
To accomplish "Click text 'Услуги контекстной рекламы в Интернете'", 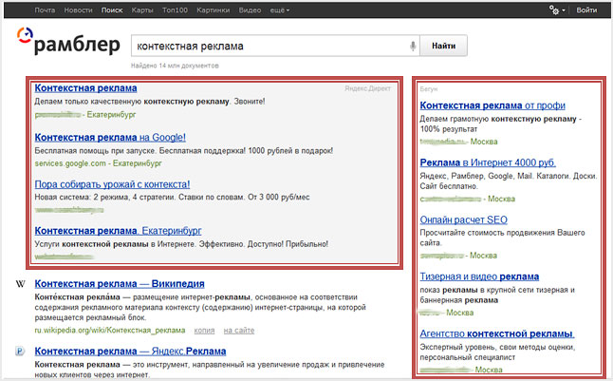I will click(115, 244).
